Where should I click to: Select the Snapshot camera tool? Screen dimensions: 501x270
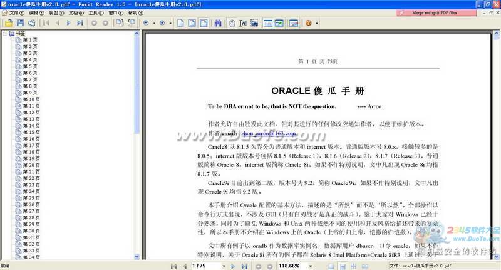pos(254,23)
